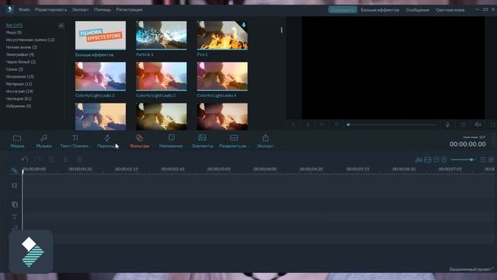Select the Избранное favorites category
The image size is (497, 280).
pos(19,106)
